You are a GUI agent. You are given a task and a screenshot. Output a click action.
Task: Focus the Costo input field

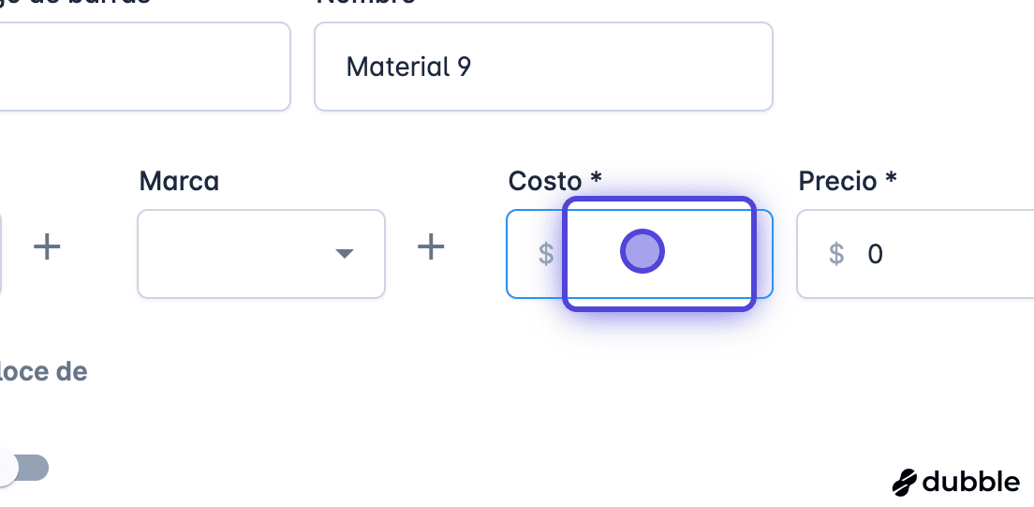[x=639, y=253]
